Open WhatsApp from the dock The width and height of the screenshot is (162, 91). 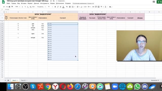click(137, 86)
